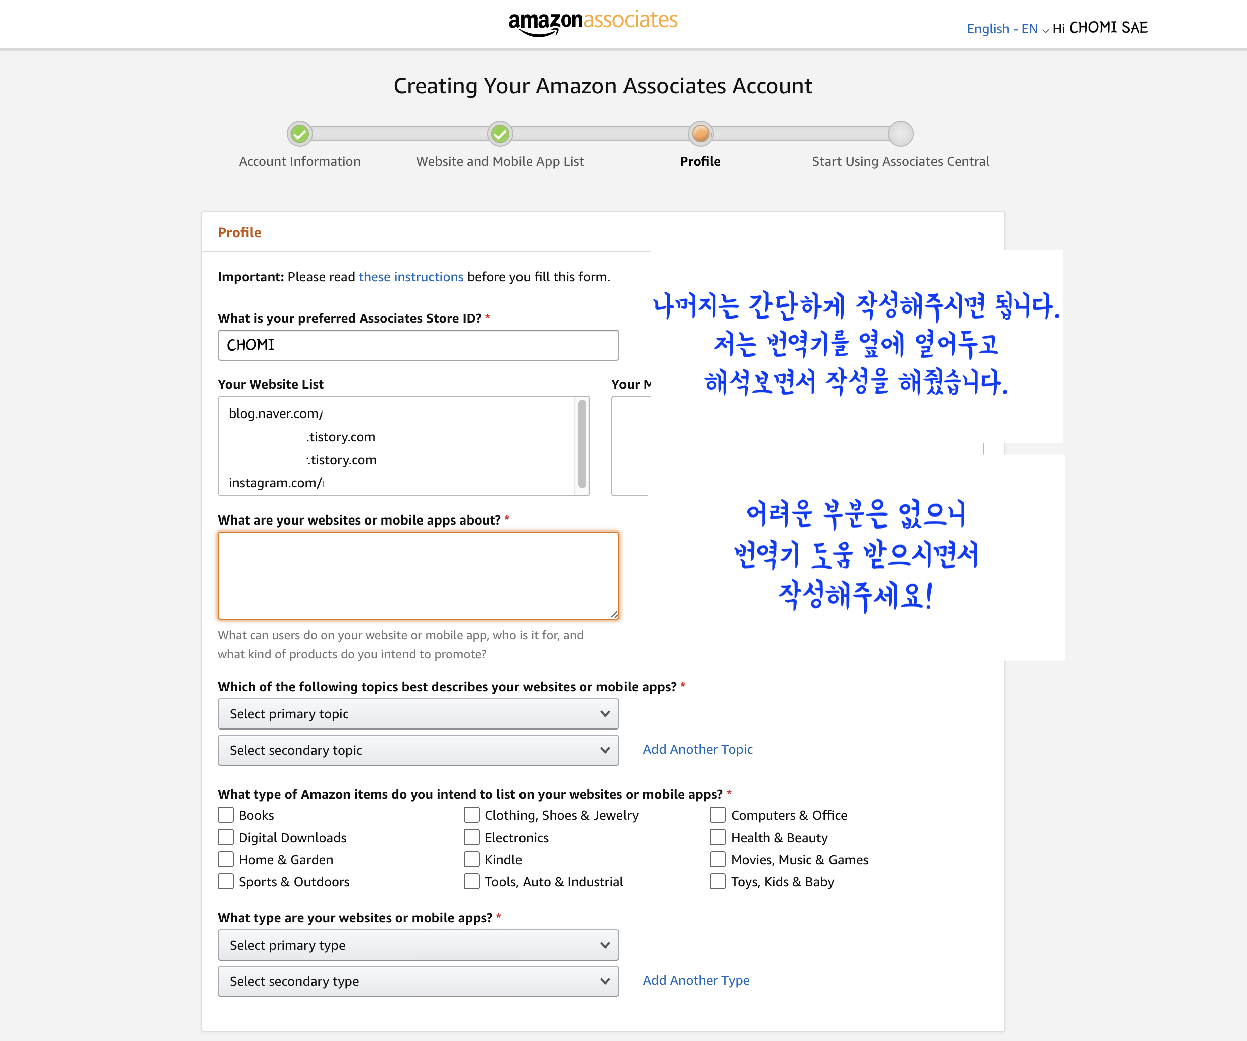Check the Sports & Outdoors checkbox

coord(226,881)
